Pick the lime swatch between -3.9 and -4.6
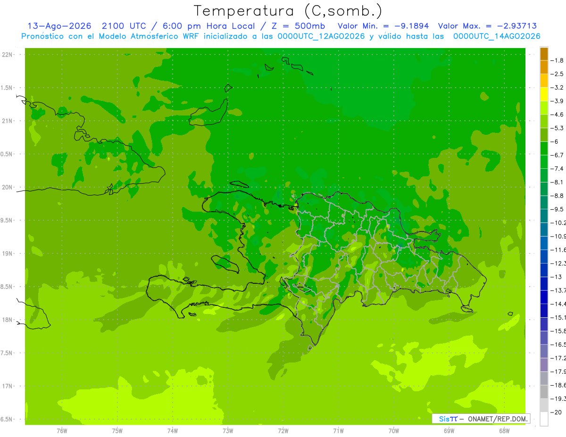Image resolution: width=566 pixels, height=437 pixels. point(544,108)
